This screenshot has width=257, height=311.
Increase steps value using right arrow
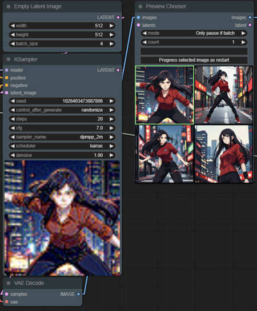111,119
